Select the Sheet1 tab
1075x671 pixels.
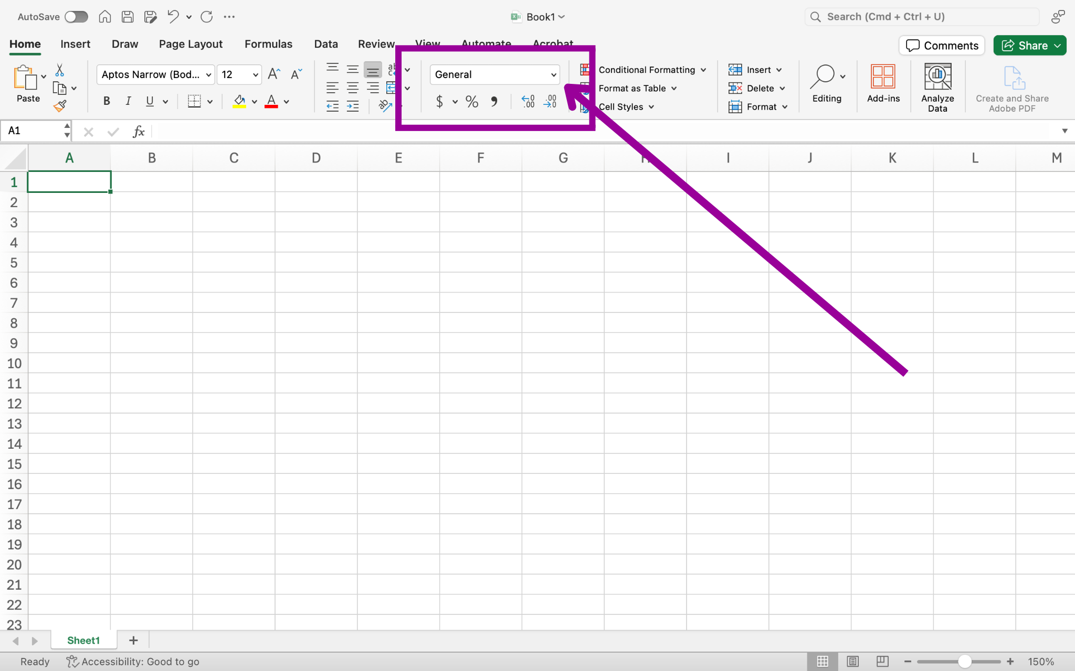point(83,641)
